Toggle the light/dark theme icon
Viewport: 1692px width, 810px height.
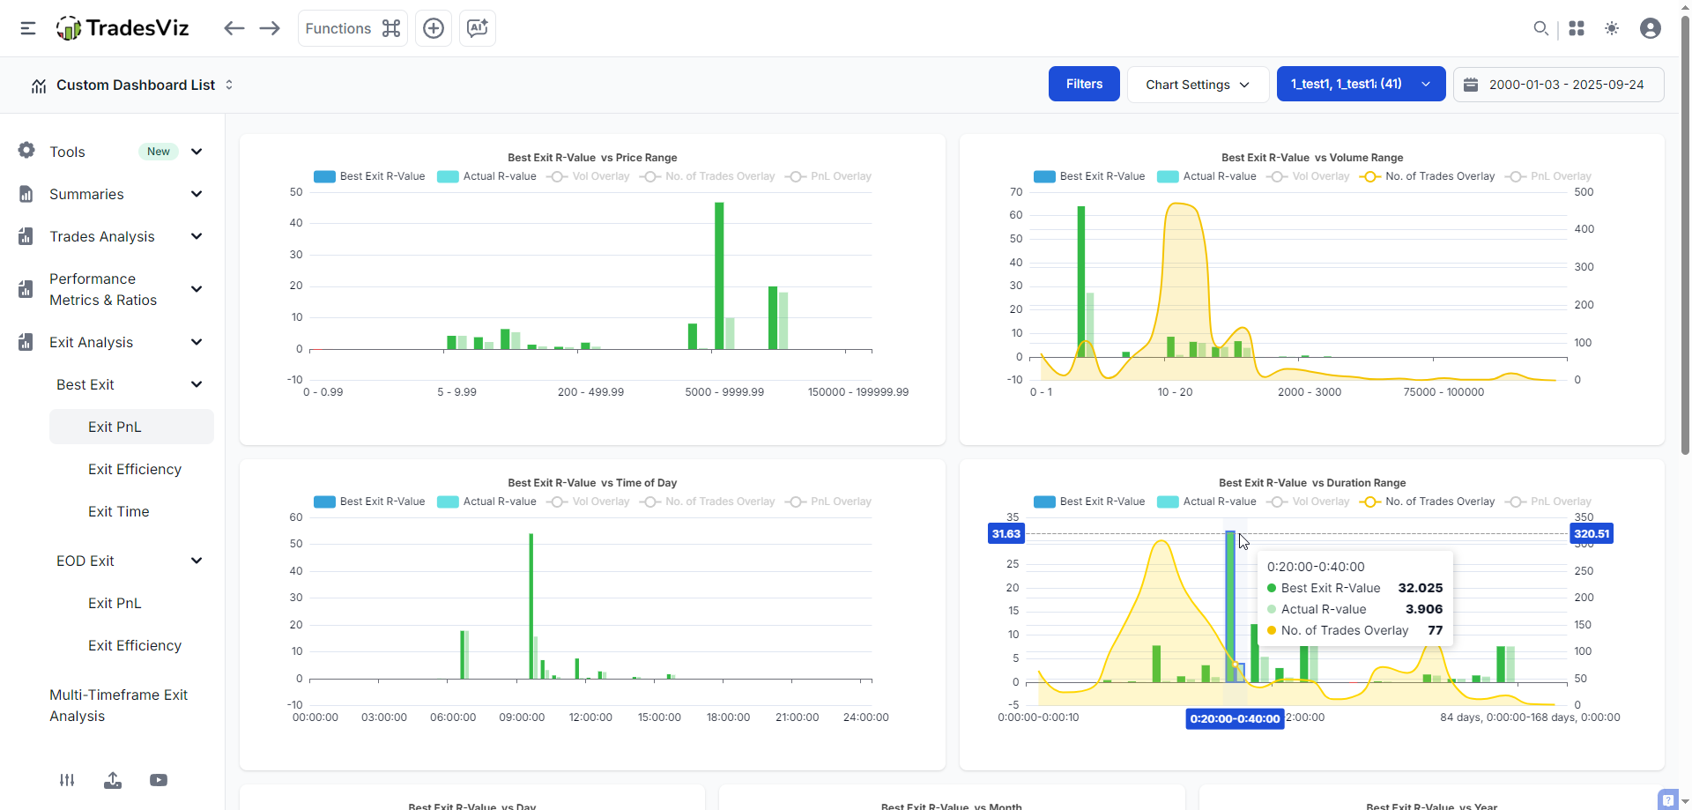coord(1612,28)
